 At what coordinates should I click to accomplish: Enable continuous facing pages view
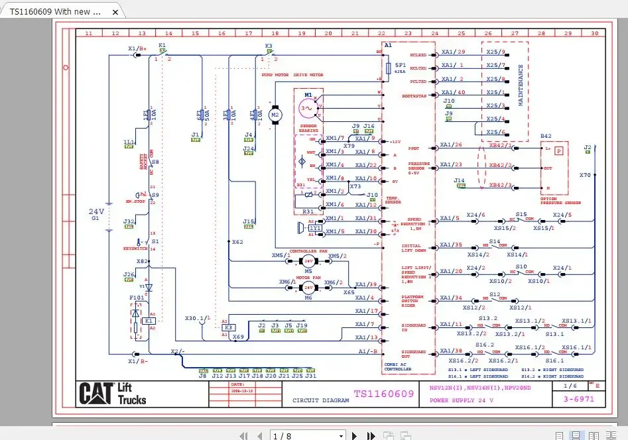611,435
